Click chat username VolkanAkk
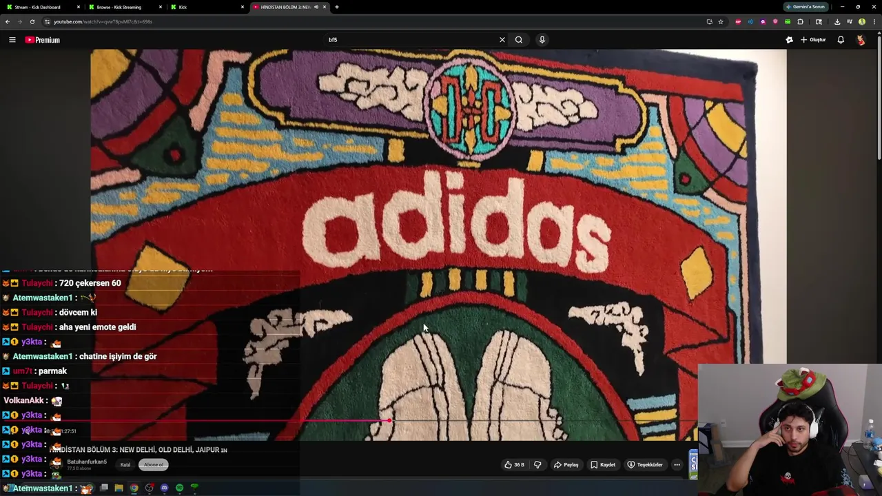The image size is (882, 496). 23,400
